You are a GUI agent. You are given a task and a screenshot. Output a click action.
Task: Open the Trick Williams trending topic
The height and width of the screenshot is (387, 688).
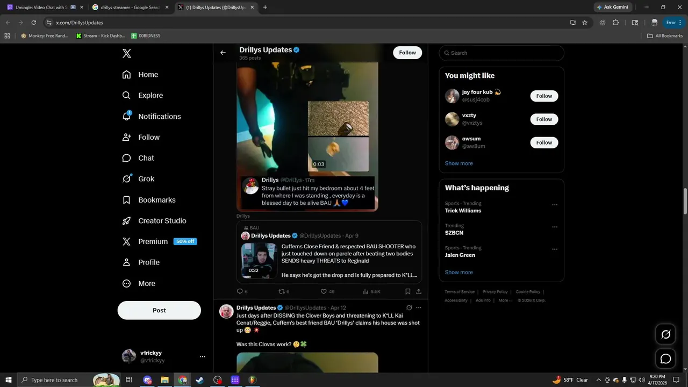point(463,211)
